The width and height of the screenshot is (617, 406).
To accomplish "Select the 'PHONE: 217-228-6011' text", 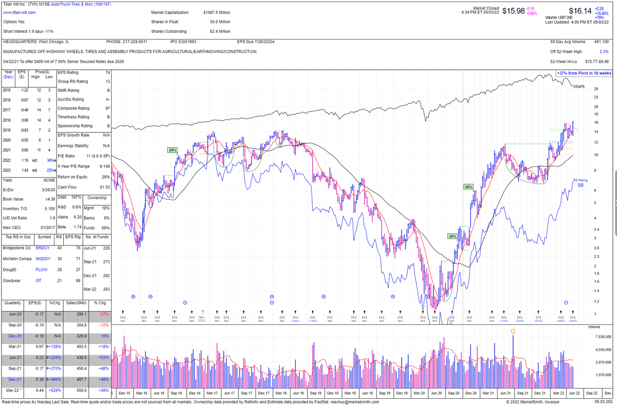I will pyautogui.click(x=127, y=42).
